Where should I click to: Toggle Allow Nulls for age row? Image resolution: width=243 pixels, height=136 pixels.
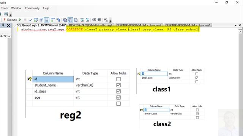118,97
